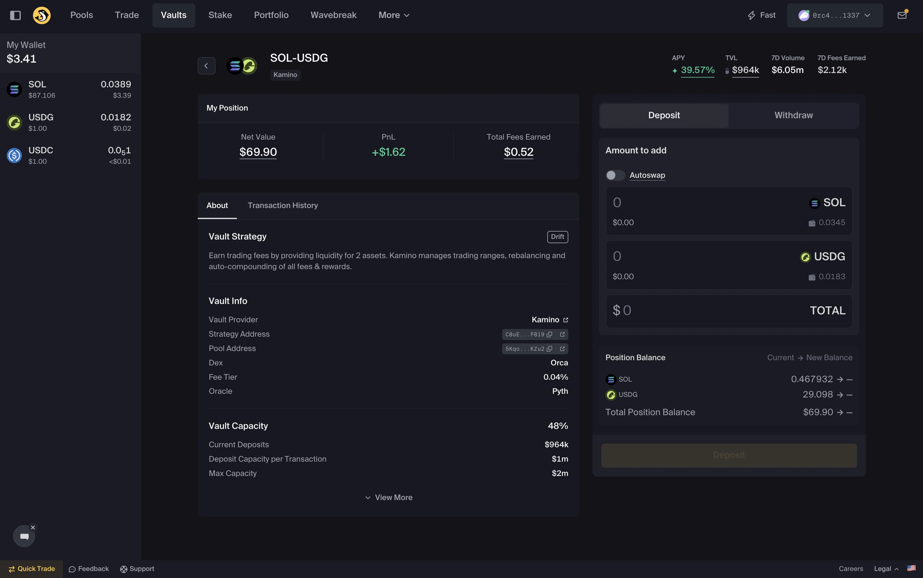Click the Total Fees Earned $0.52 amount
This screenshot has height=578, width=923.
pyautogui.click(x=519, y=152)
